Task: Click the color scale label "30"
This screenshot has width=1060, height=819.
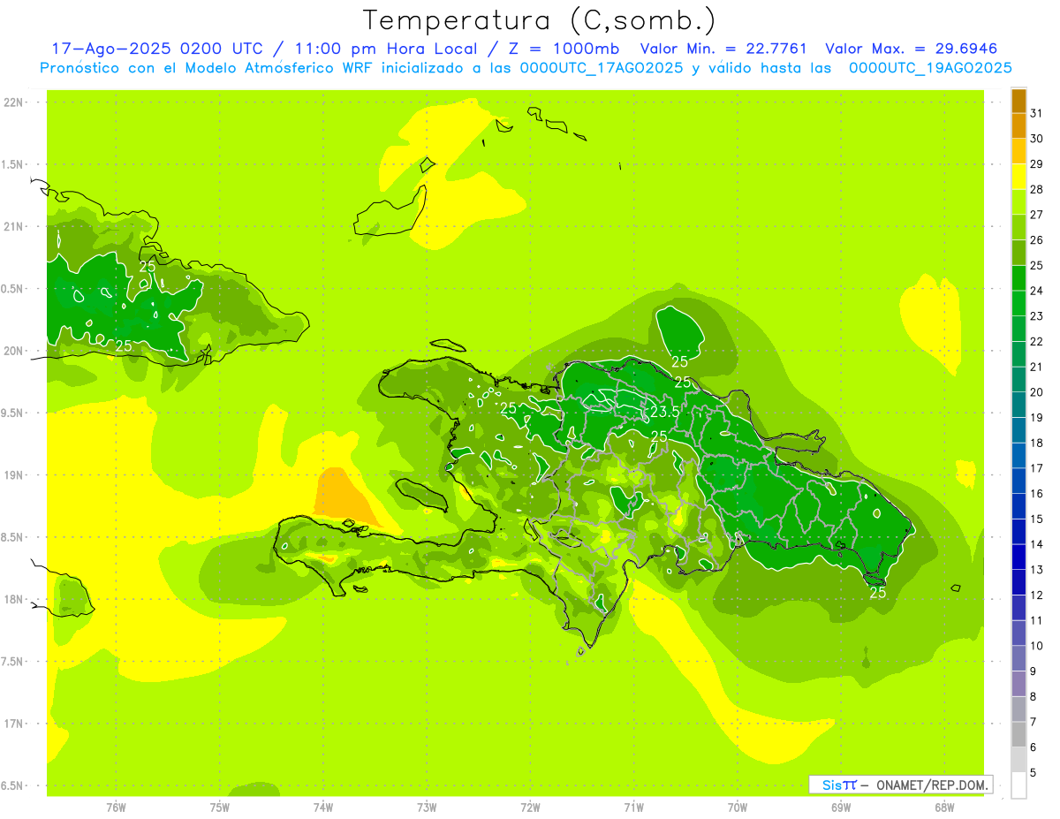Action: pyautogui.click(x=1036, y=139)
